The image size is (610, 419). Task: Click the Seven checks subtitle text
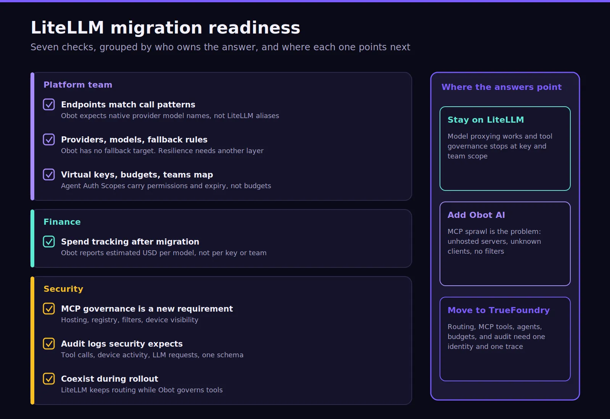(x=220, y=47)
